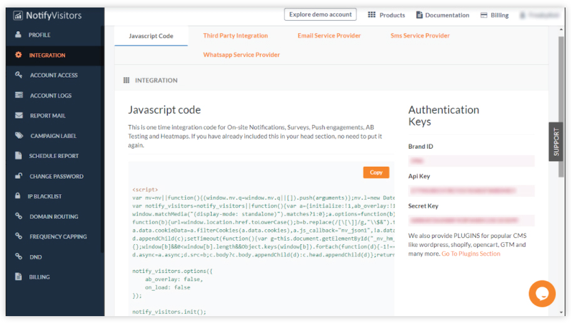571x323 pixels.
Task: Switch to Javascript Code tab
Action: coord(151,36)
